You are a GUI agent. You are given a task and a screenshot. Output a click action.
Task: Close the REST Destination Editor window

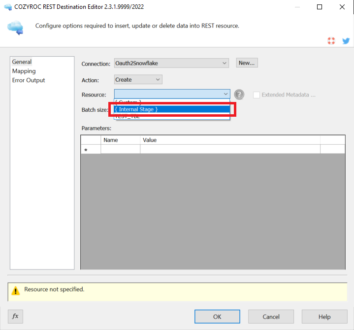(342, 7)
